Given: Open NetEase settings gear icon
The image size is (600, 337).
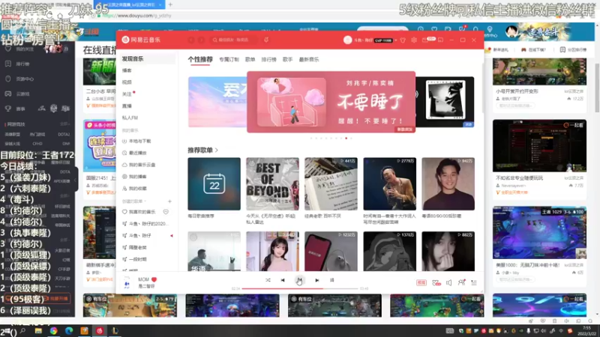Looking at the screenshot, I should 414,40.
